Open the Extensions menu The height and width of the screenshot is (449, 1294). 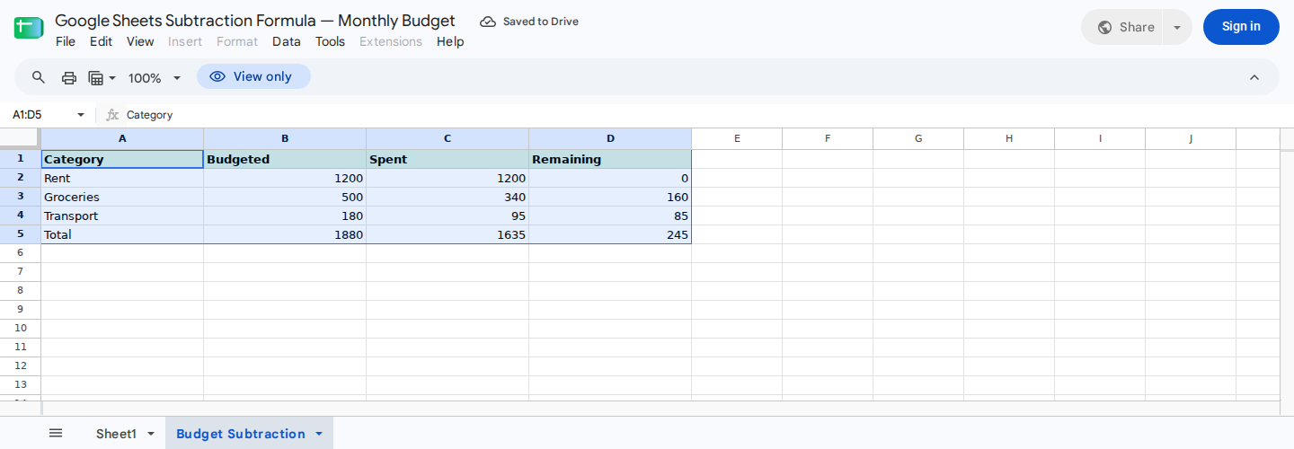tap(391, 41)
